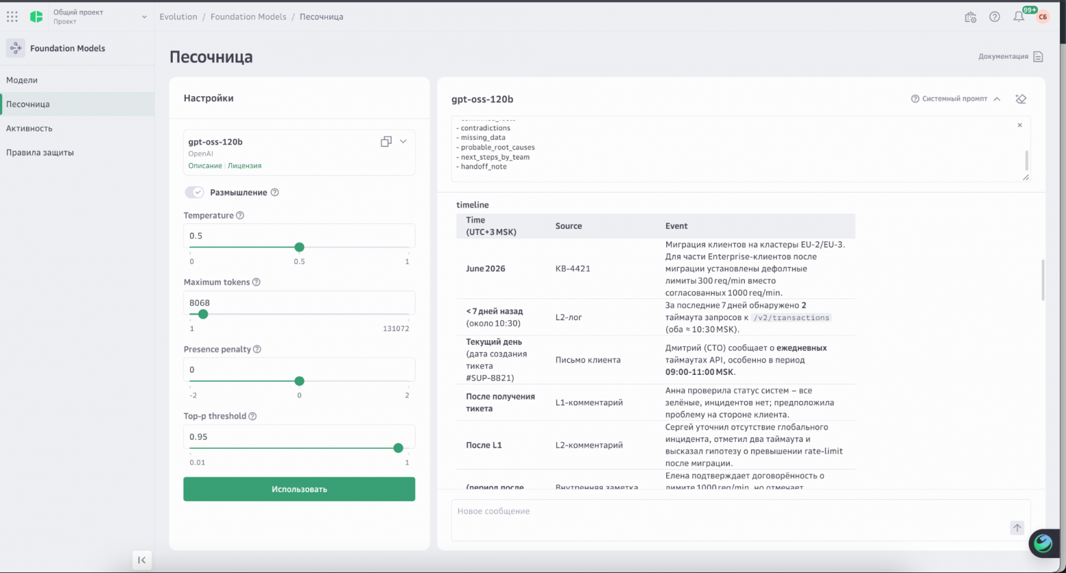The height and width of the screenshot is (573, 1066).
Task: Adjust the Temperature slider handle
Action: 299,247
